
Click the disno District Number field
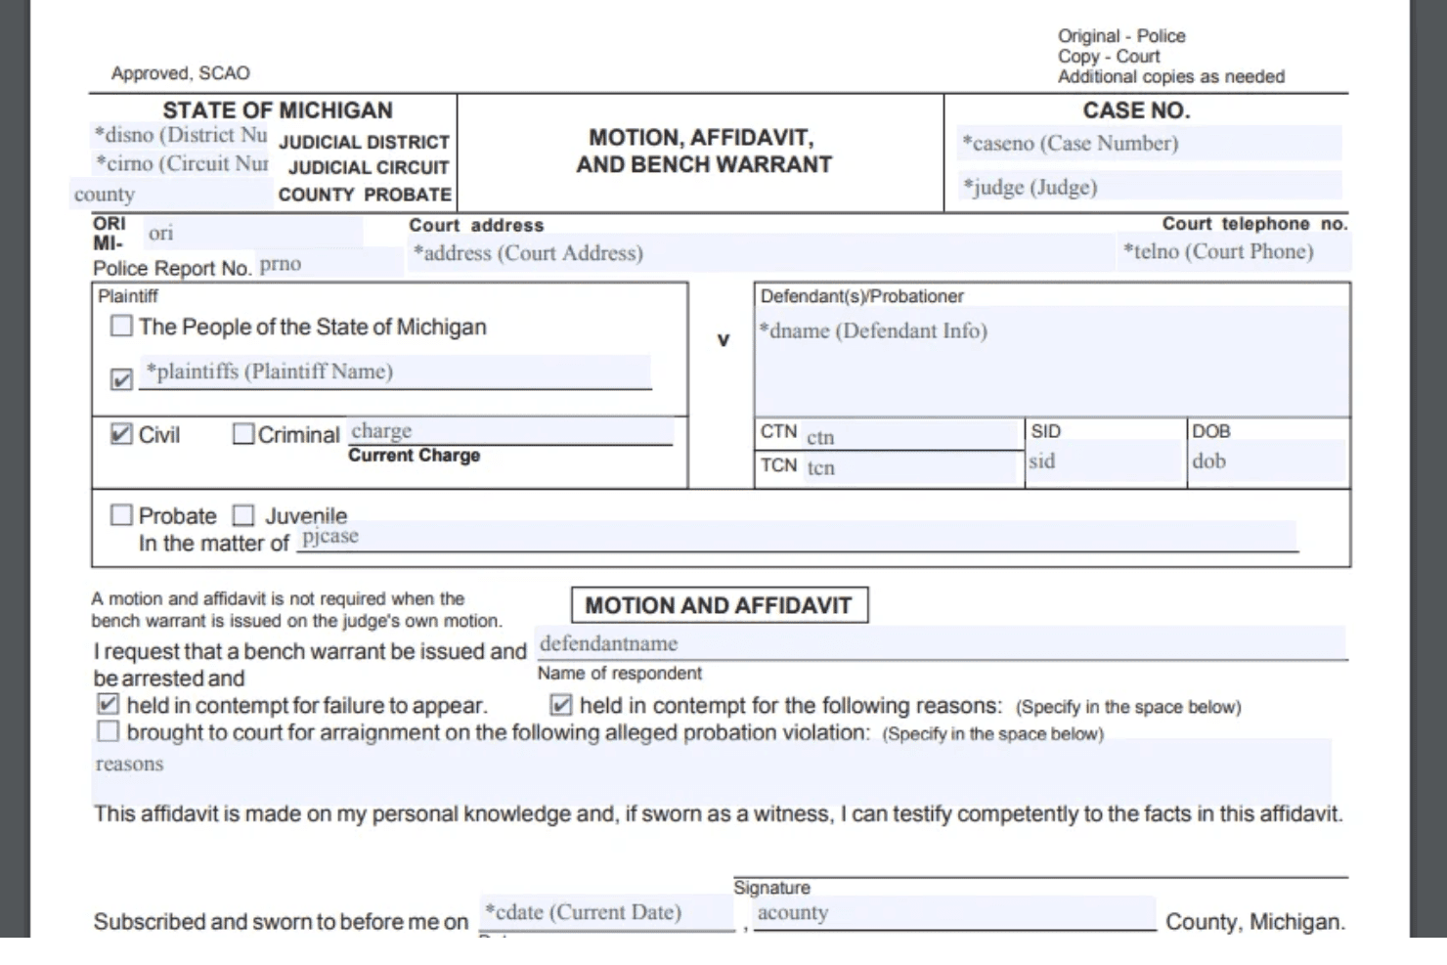click(x=180, y=135)
